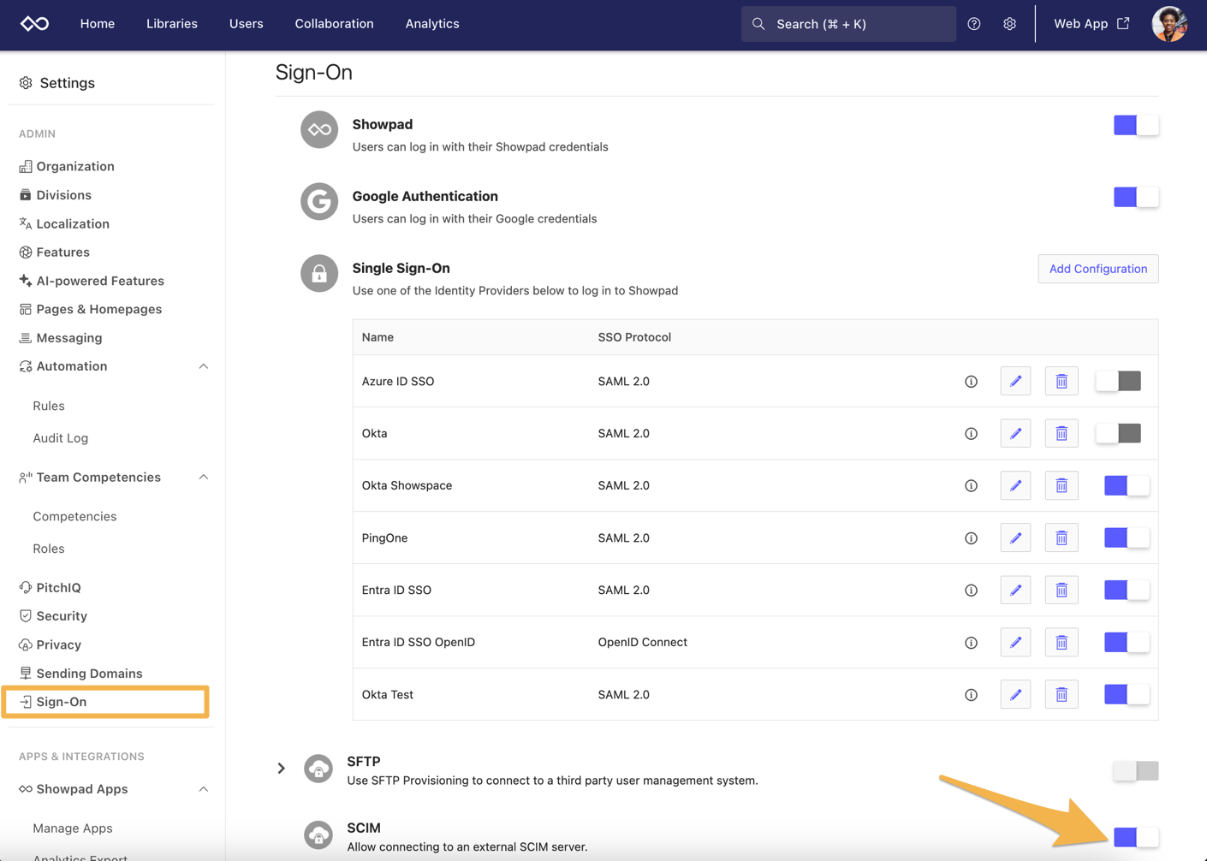Disable the Okta Showspace toggle
1207x861 pixels.
click(x=1127, y=486)
